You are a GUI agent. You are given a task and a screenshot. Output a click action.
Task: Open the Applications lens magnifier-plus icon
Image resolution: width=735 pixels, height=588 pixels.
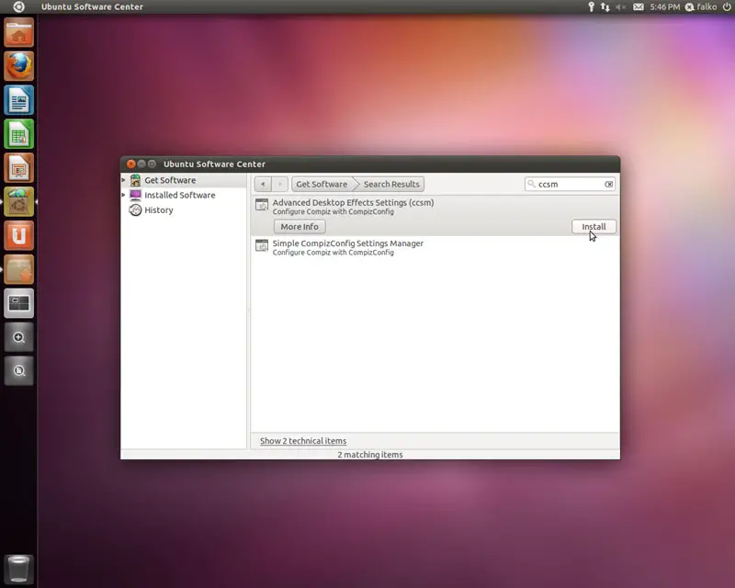(18, 336)
